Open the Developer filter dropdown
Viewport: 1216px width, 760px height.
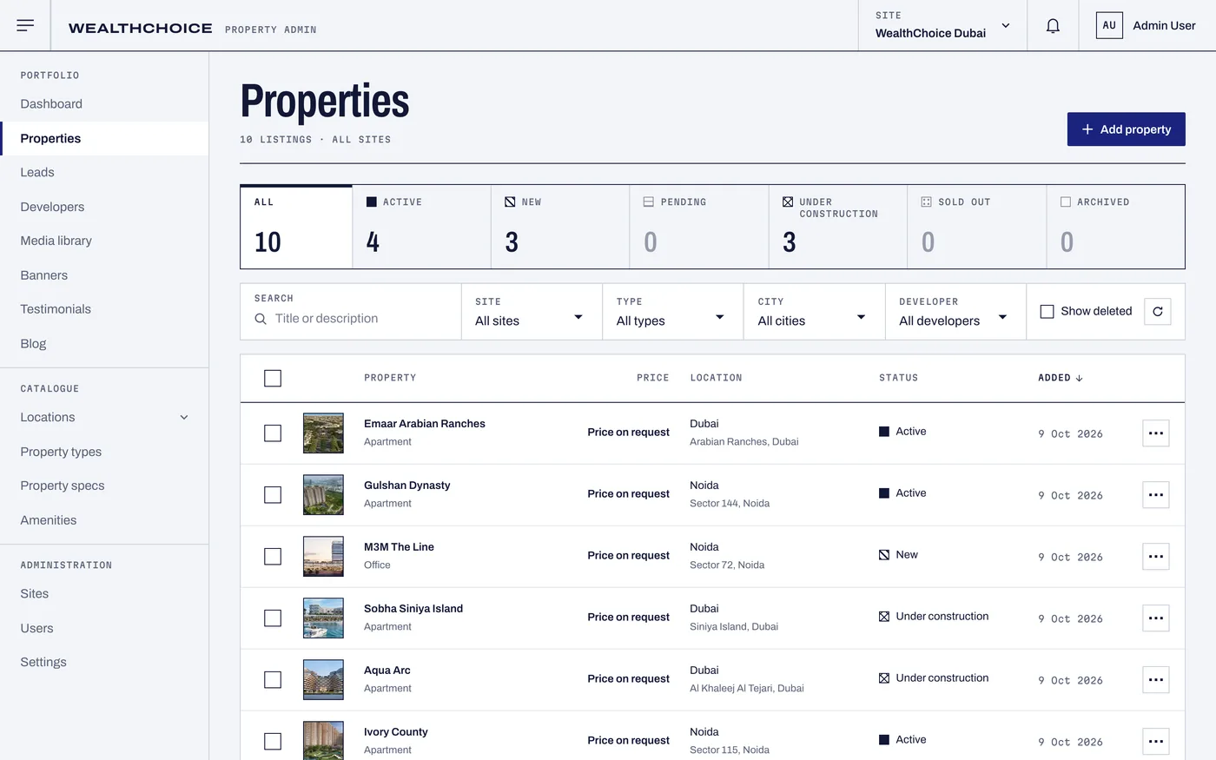[x=955, y=312]
